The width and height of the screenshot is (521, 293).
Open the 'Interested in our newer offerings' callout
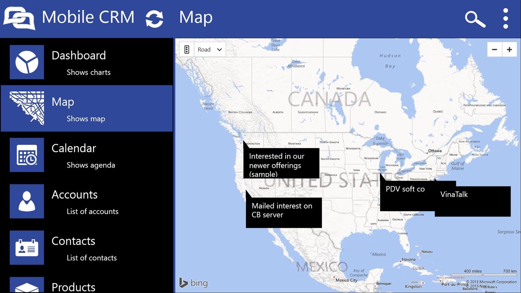(x=282, y=163)
